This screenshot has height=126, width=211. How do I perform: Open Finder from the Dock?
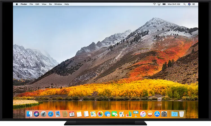(x=29, y=114)
